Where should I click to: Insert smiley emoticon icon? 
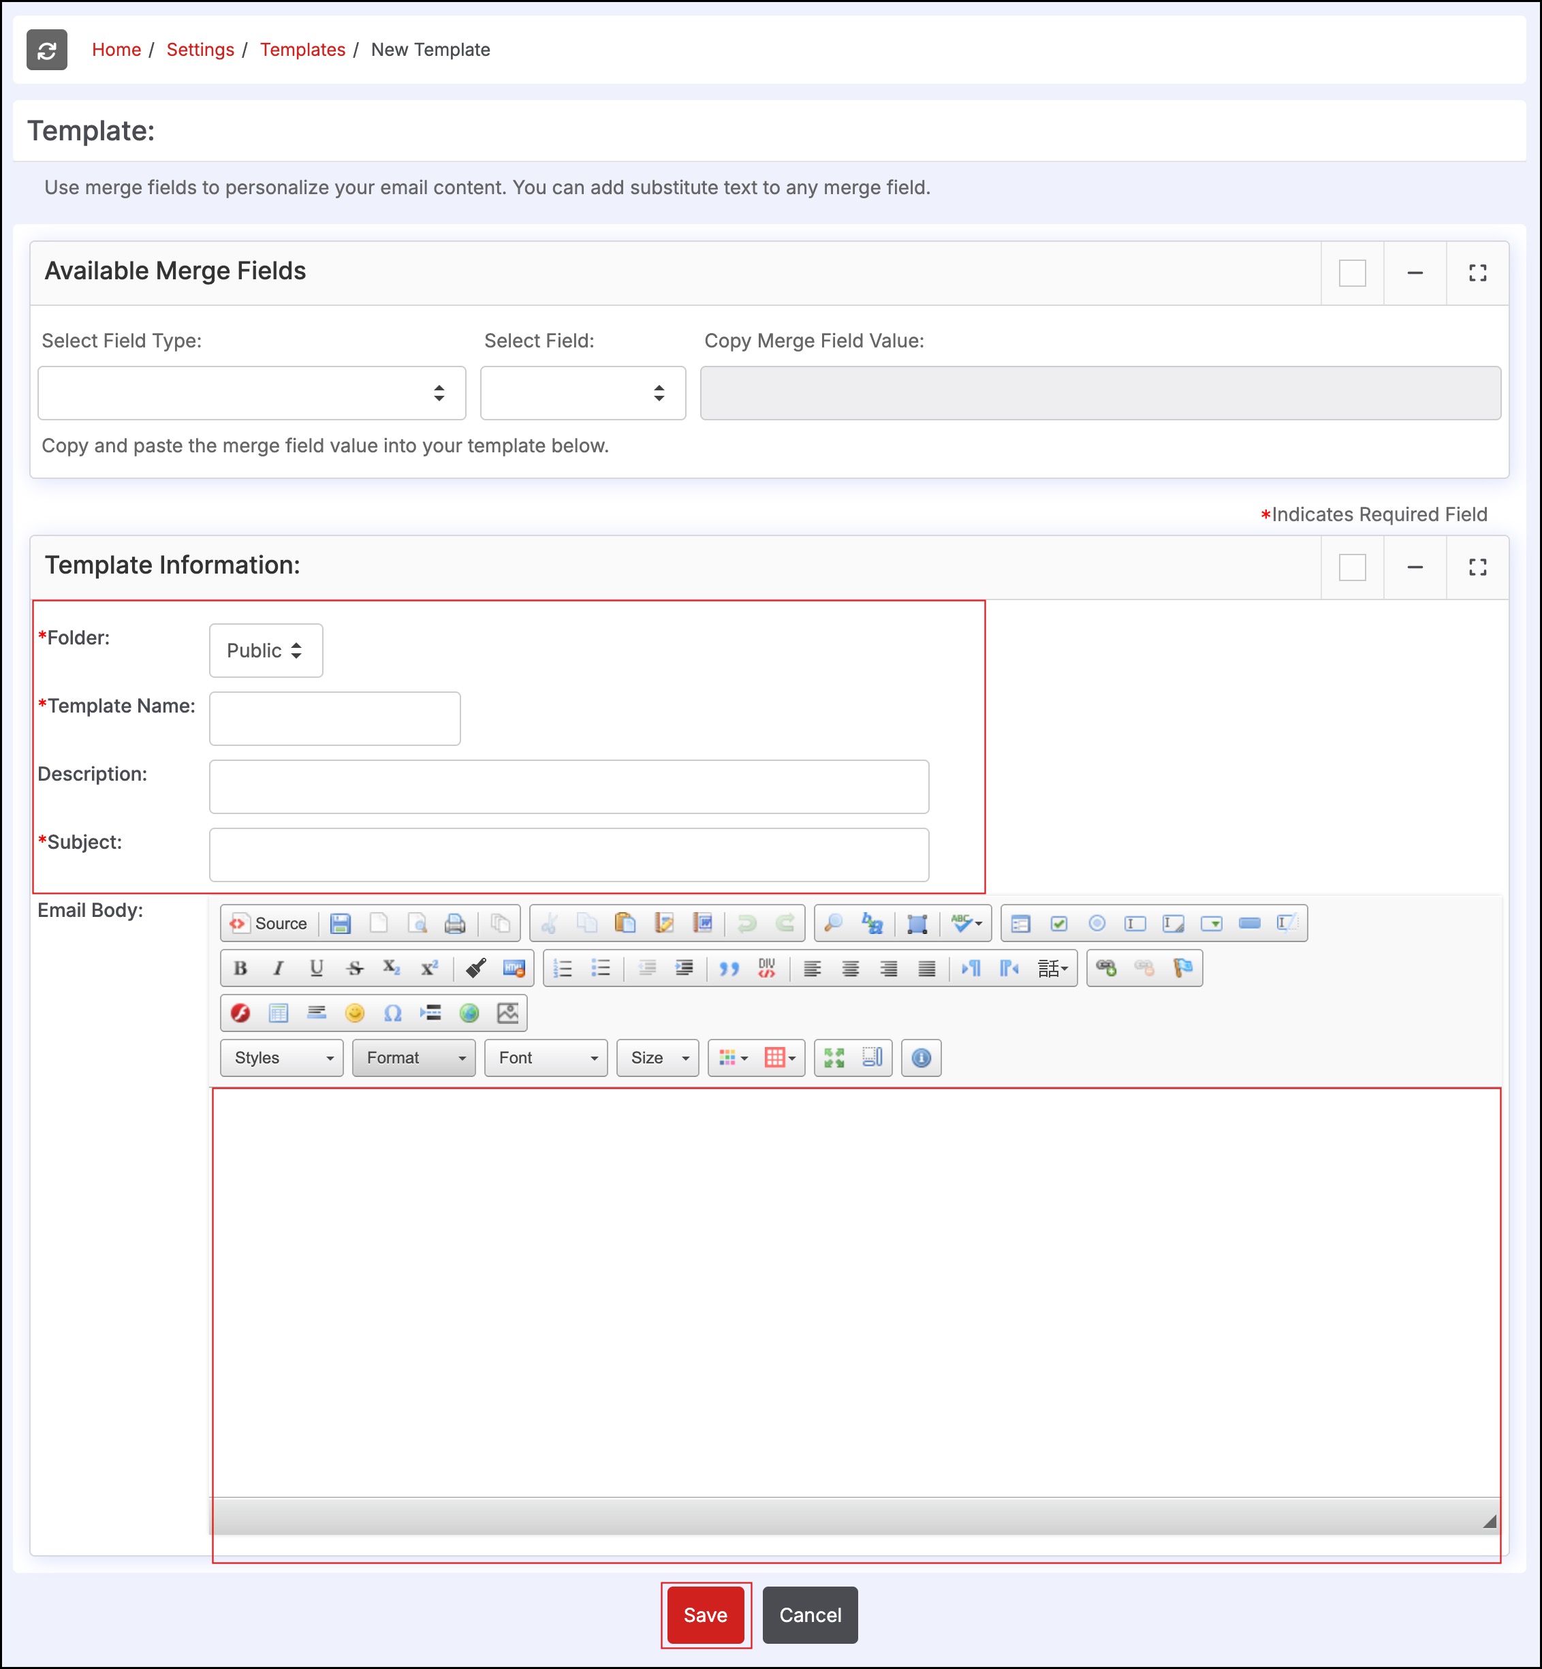click(x=355, y=1013)
